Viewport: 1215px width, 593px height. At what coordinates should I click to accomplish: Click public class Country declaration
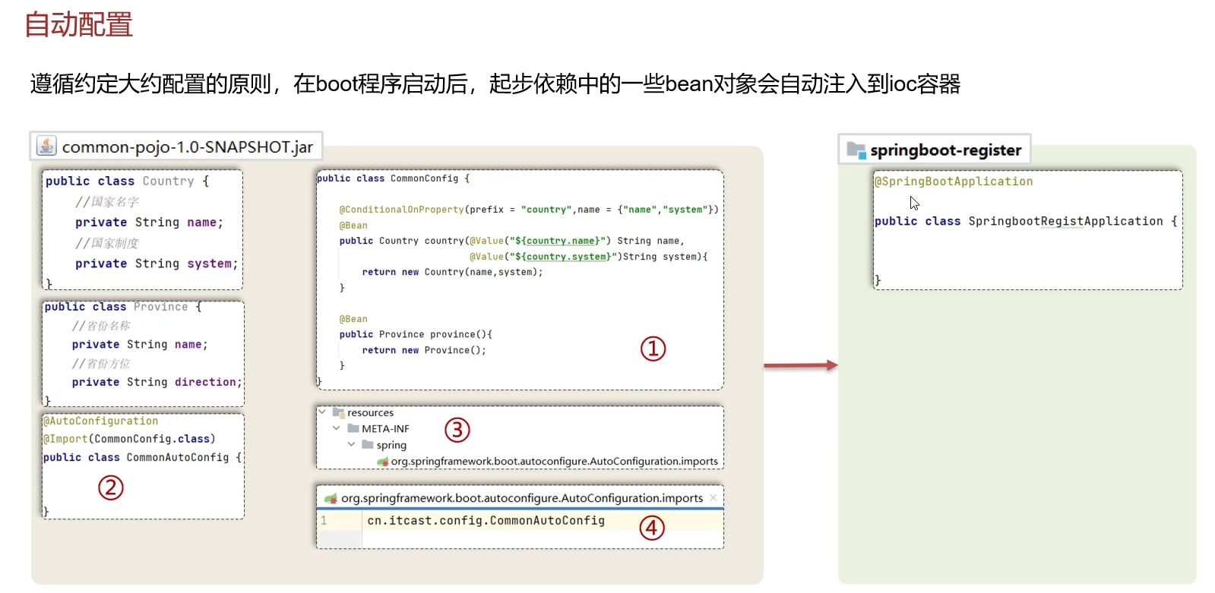tap(127, 181)
